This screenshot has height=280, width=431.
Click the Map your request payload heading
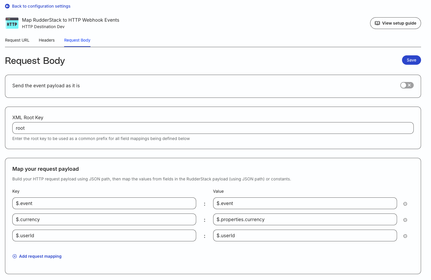(45, 169)
